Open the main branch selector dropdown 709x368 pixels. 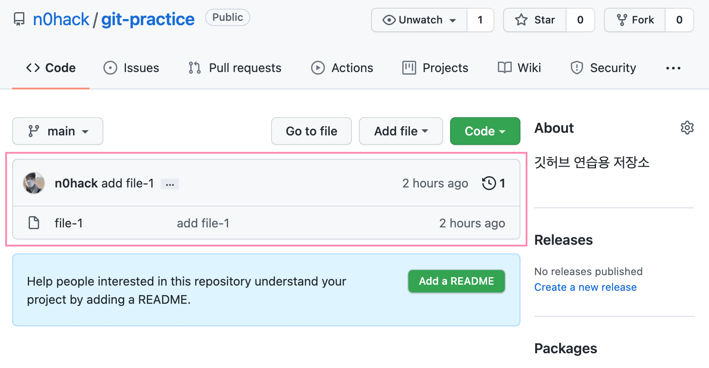58,131
